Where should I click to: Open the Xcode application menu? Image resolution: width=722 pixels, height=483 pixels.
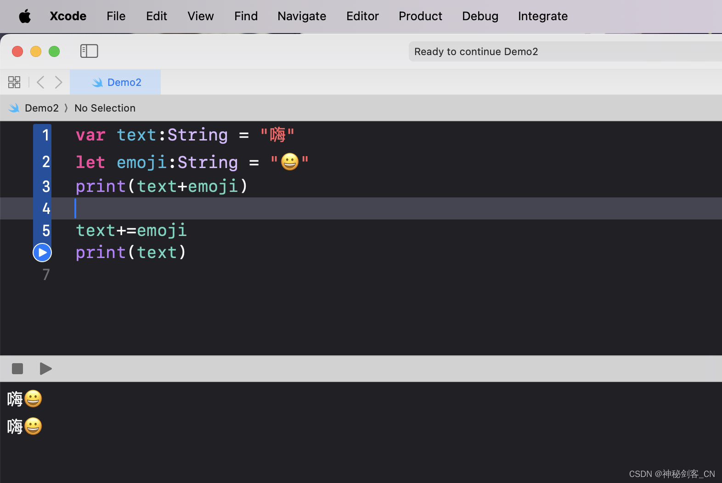click(x=68, y=16)
